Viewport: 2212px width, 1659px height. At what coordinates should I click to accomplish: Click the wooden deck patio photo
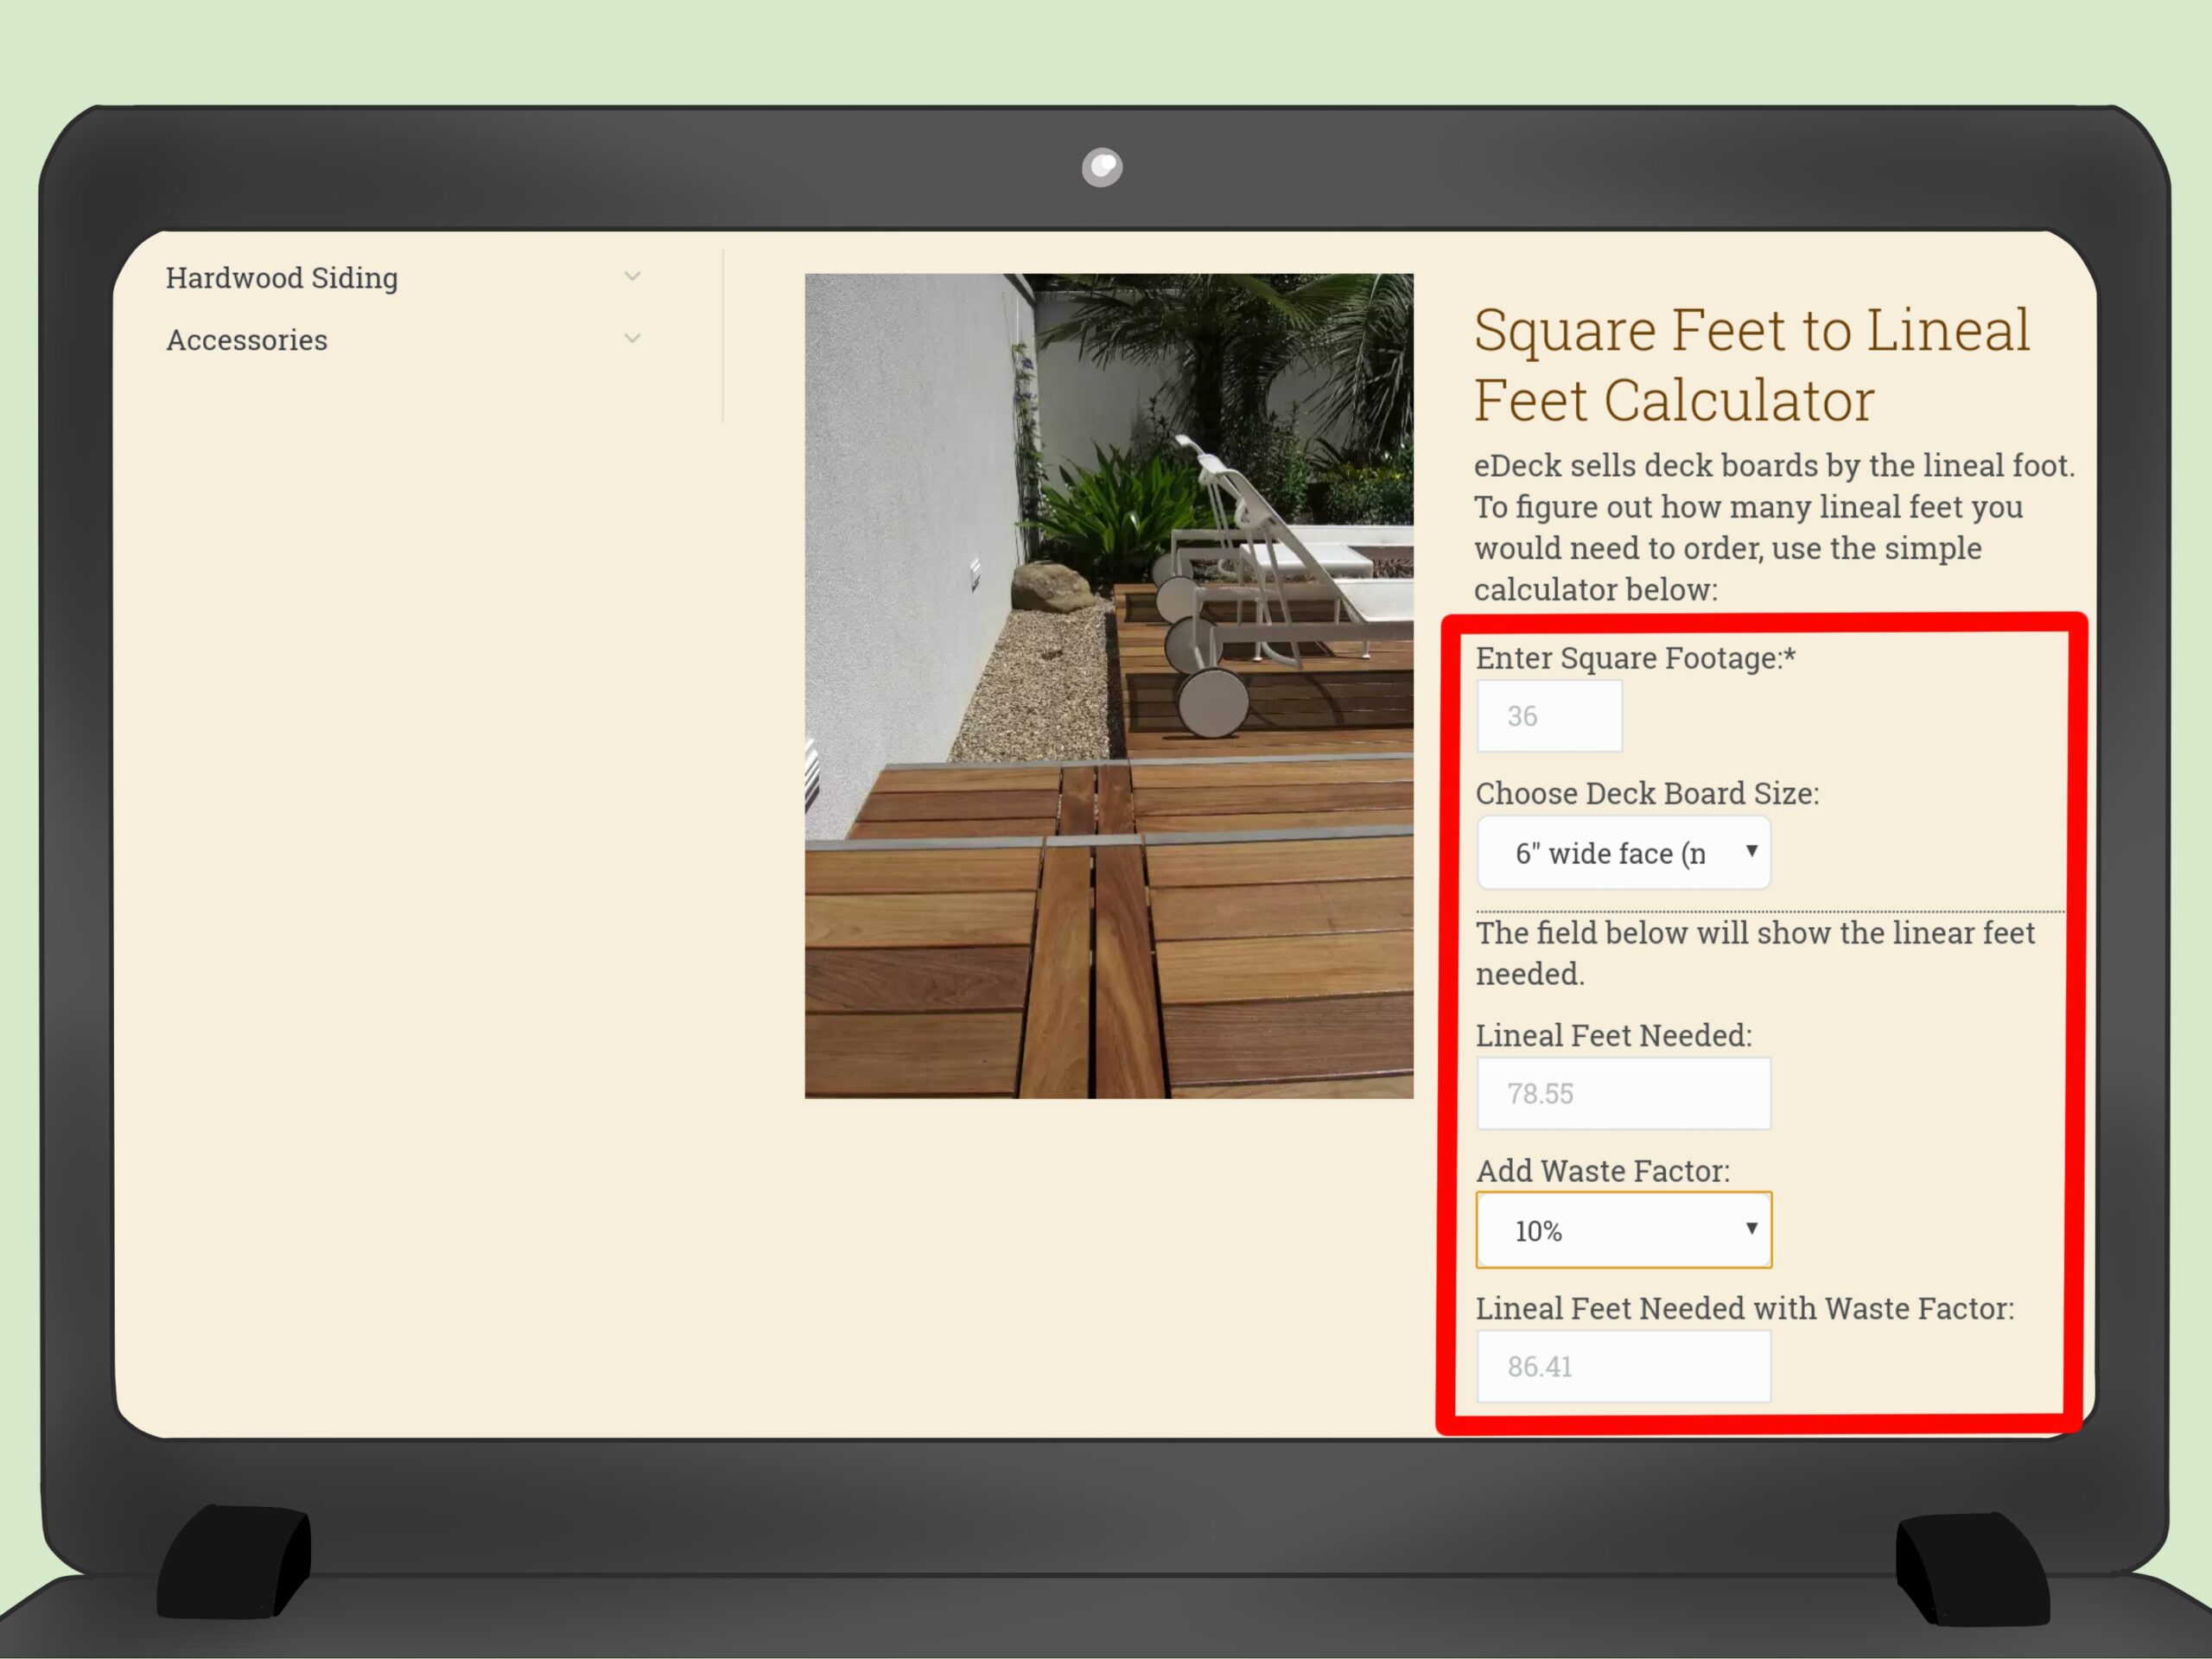(x=1109, y=686)
